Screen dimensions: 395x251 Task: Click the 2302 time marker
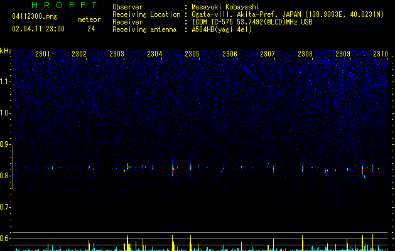click(79, 53)
